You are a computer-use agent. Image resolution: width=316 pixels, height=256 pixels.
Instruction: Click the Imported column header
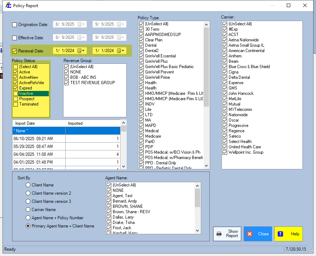93,123
